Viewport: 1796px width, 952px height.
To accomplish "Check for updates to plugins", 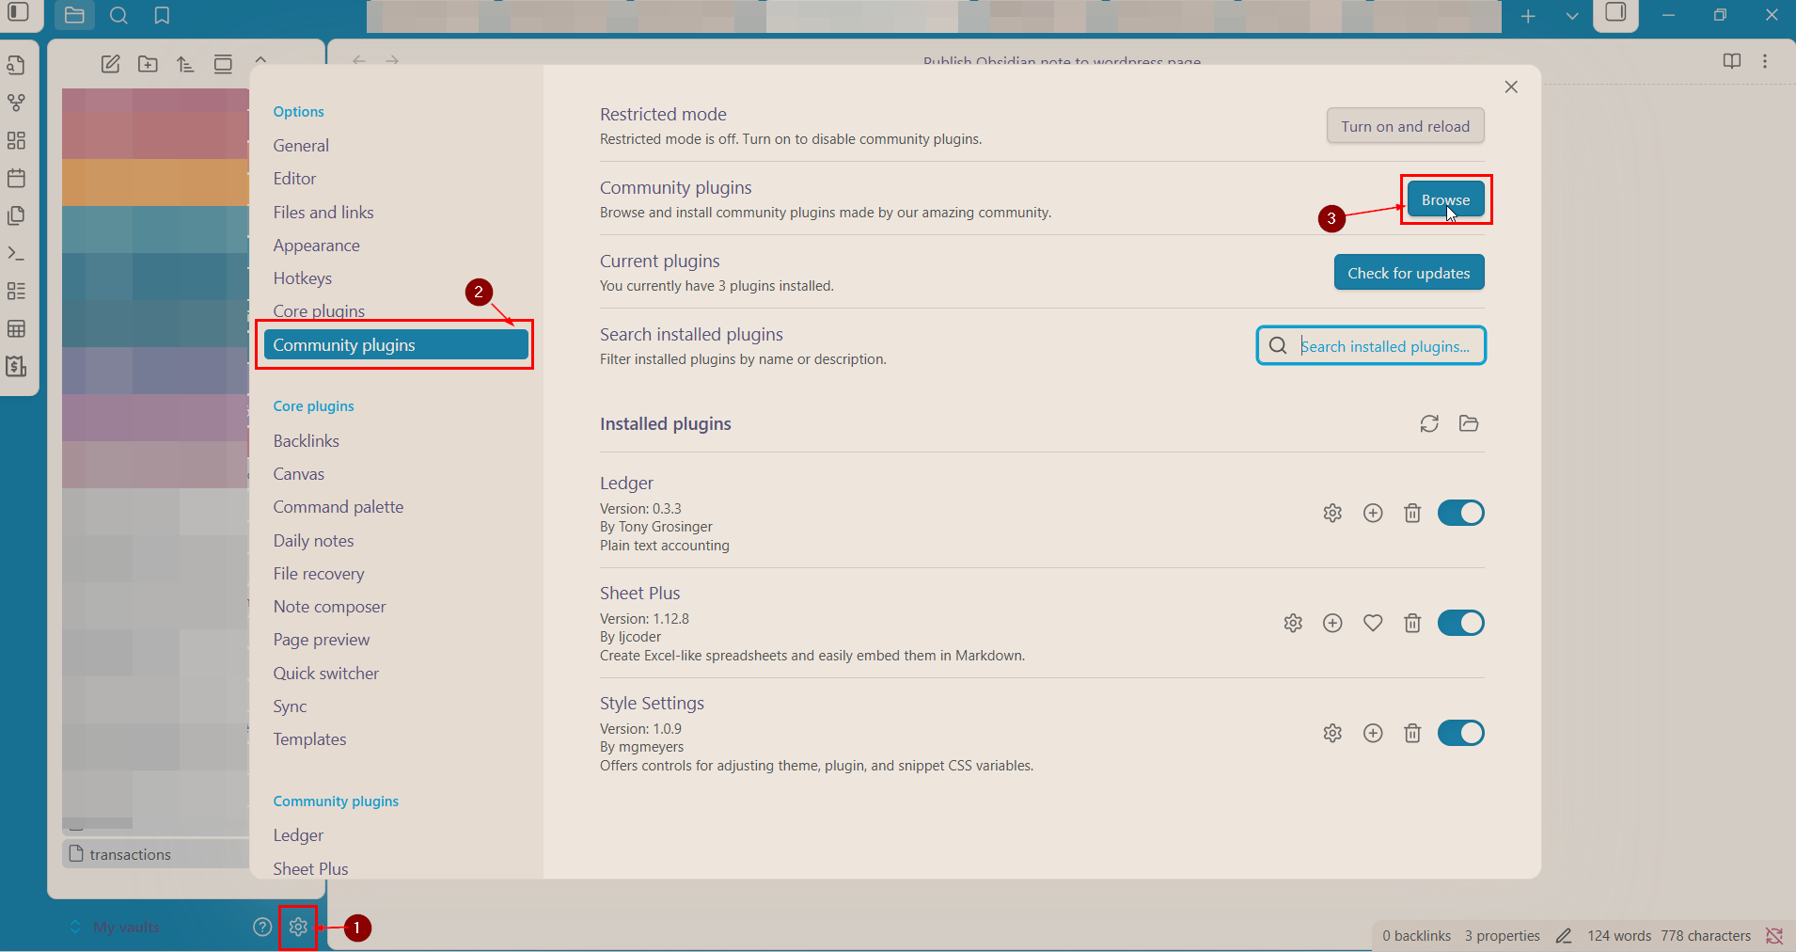I will 1409,273.
